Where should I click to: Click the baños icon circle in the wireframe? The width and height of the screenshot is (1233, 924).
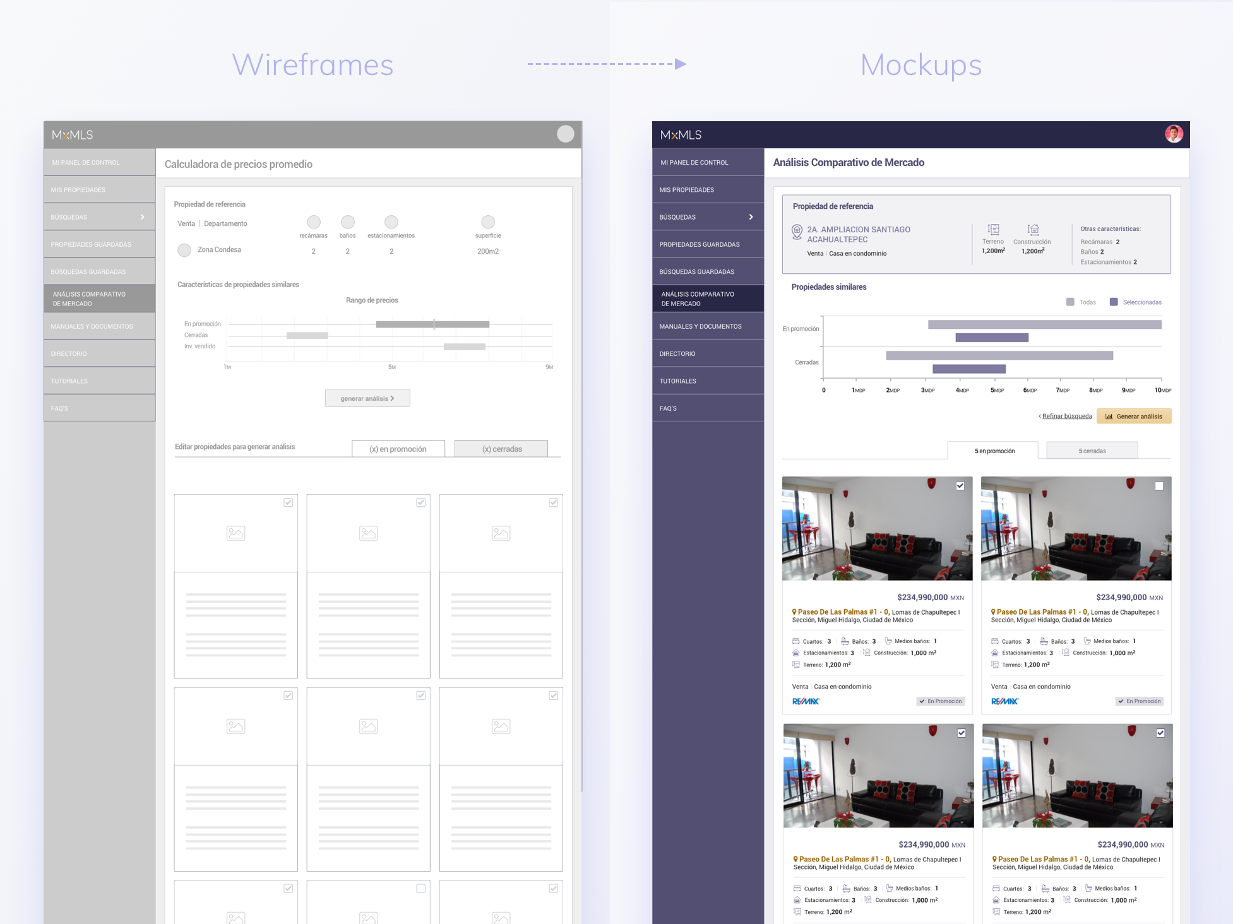(x=348, y=222)
